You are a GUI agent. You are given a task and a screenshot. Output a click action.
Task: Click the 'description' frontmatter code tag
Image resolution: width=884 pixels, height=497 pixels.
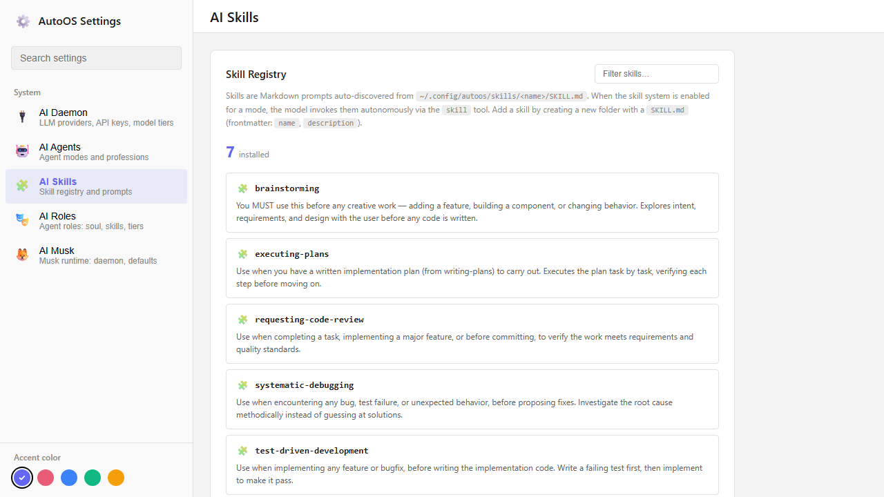point(331,124)
